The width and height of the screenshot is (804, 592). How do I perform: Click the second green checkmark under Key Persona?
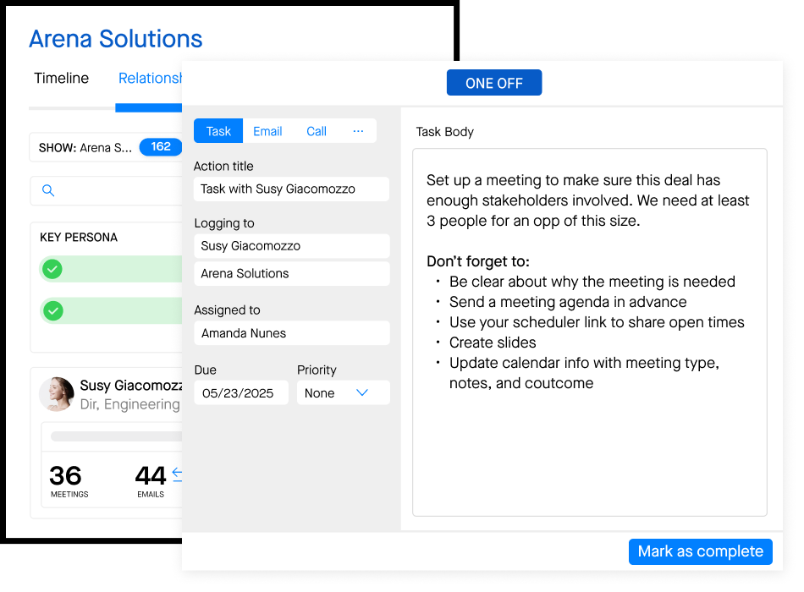tap(52, 310)
